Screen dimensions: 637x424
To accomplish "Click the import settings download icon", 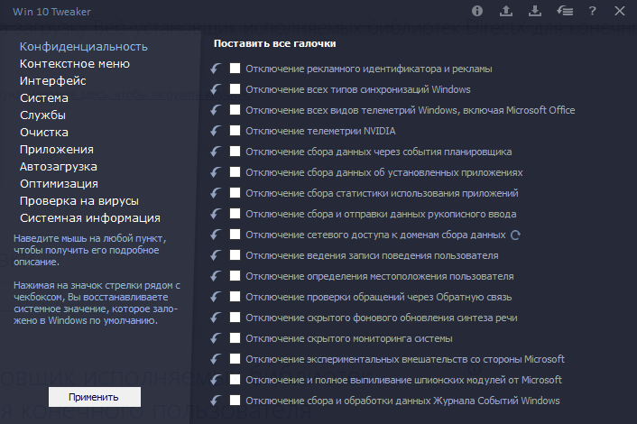I will pyautogui.click(x=535, y=11).
